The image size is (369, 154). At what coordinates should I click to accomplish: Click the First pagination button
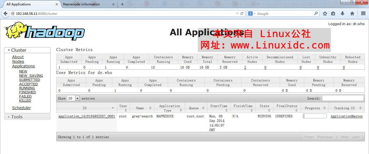click(309, 137)
